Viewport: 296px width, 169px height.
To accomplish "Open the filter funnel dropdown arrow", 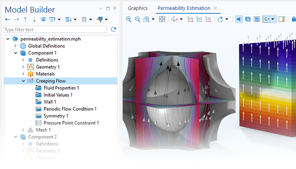I will point(106,19).
